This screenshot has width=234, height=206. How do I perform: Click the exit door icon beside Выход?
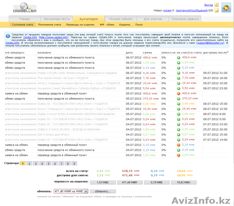pos(216,5)
